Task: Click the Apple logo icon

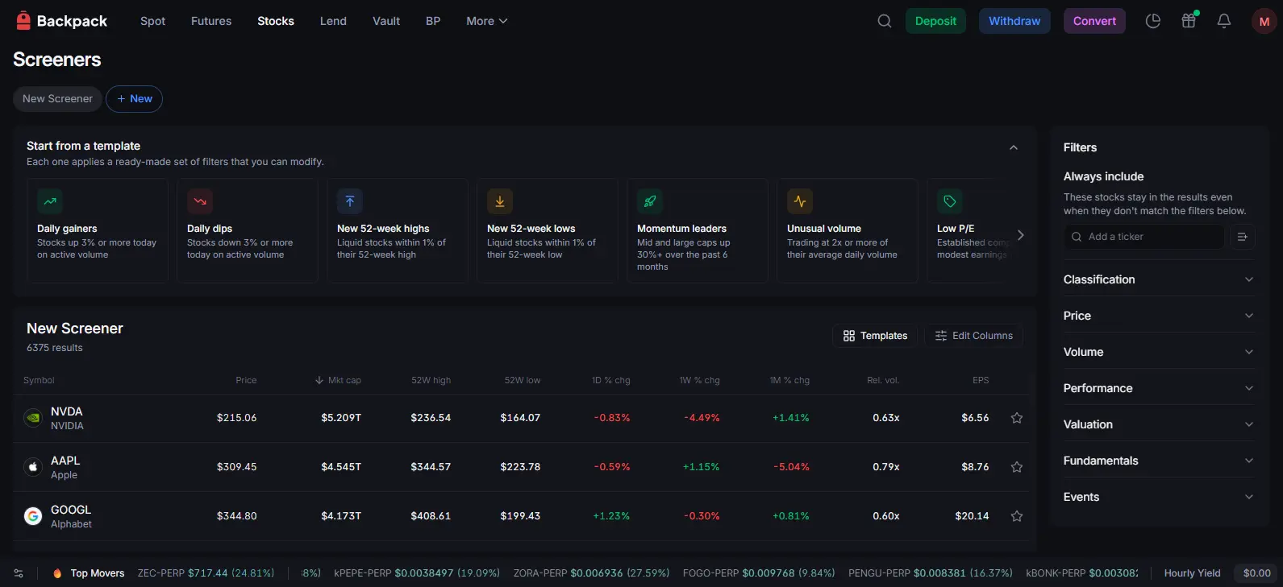Action: (x=33, y=467)
